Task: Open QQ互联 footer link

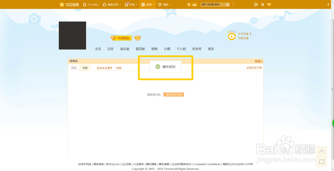Action: 127,164
